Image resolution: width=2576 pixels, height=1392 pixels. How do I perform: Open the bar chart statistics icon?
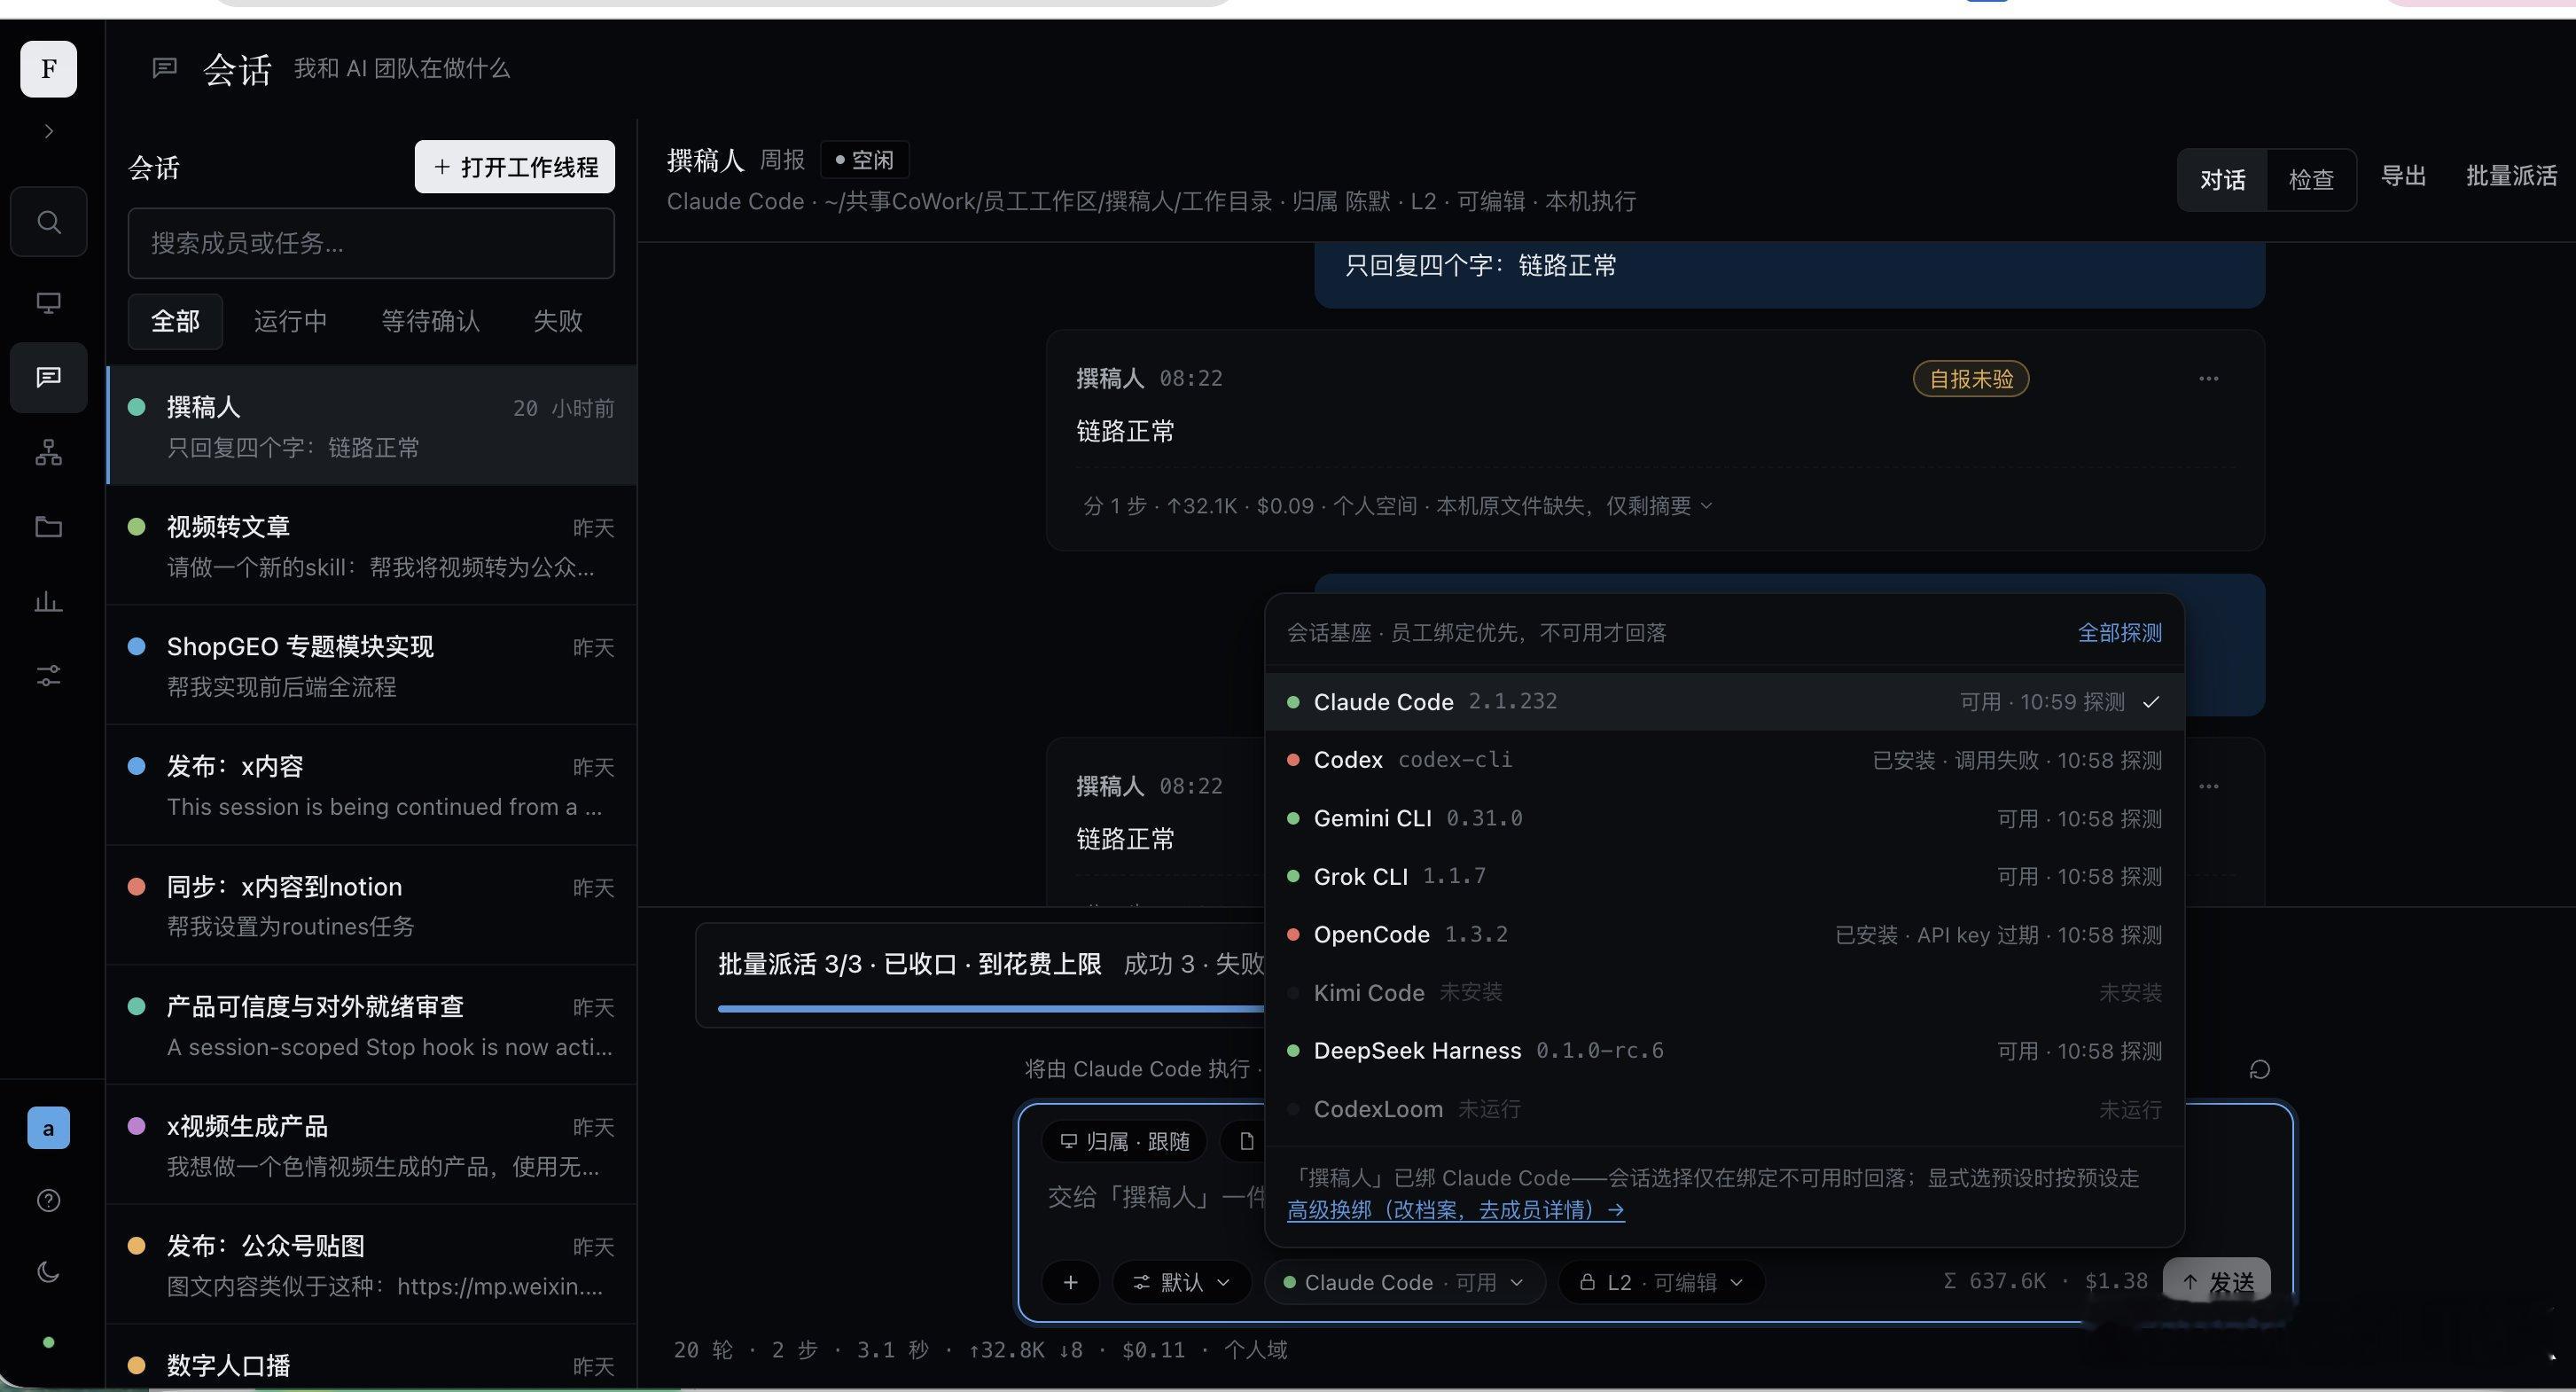(48, 601)
